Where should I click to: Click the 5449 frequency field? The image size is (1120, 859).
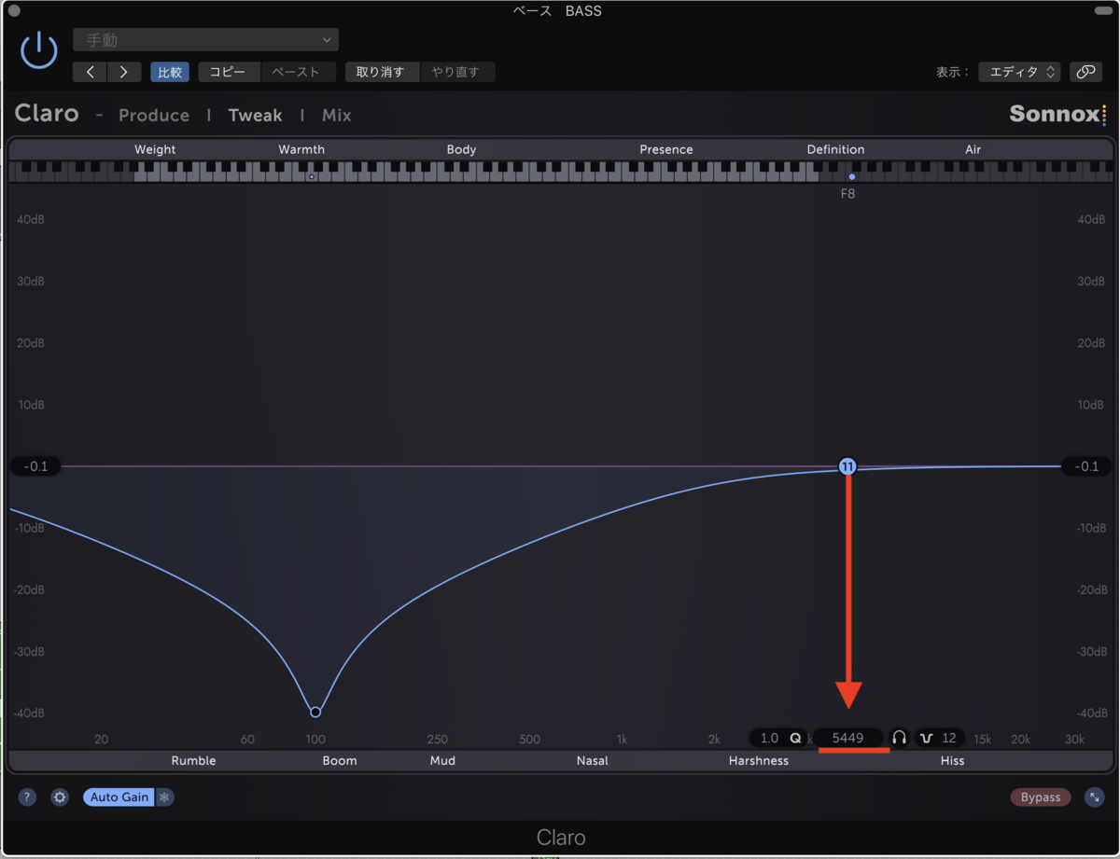(848, 738)
